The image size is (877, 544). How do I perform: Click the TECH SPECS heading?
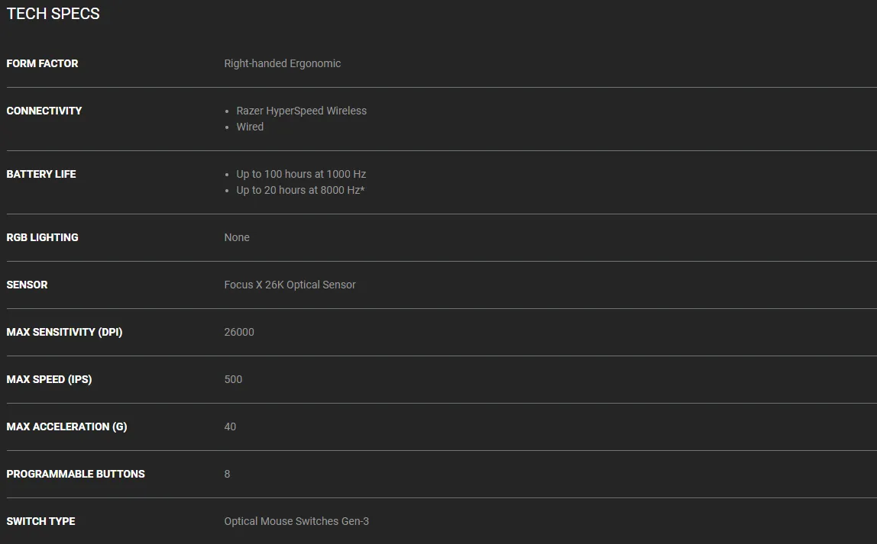pyautogui.click(x=53, y=14)
